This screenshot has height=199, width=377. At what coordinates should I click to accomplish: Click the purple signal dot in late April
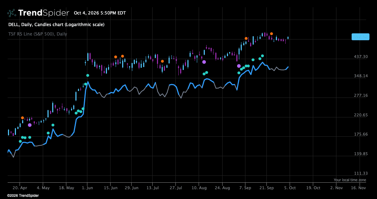pyautogui.click(x=30, y=125)
